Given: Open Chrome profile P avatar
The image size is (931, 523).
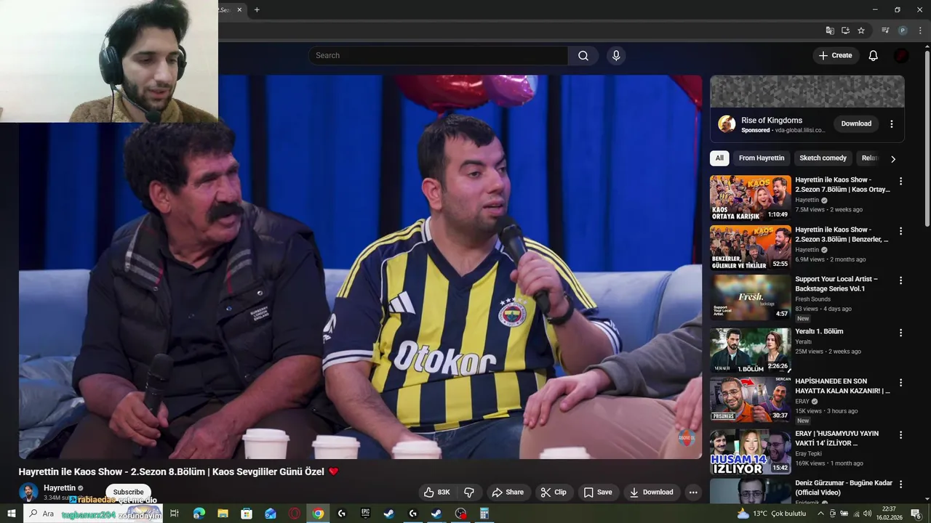Looking at the screenshot, I should point(903,31).
